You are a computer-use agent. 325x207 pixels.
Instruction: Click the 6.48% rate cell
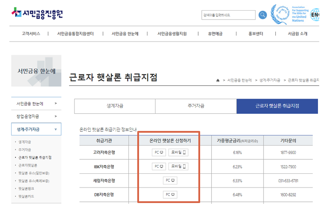(x=237, y=195)
